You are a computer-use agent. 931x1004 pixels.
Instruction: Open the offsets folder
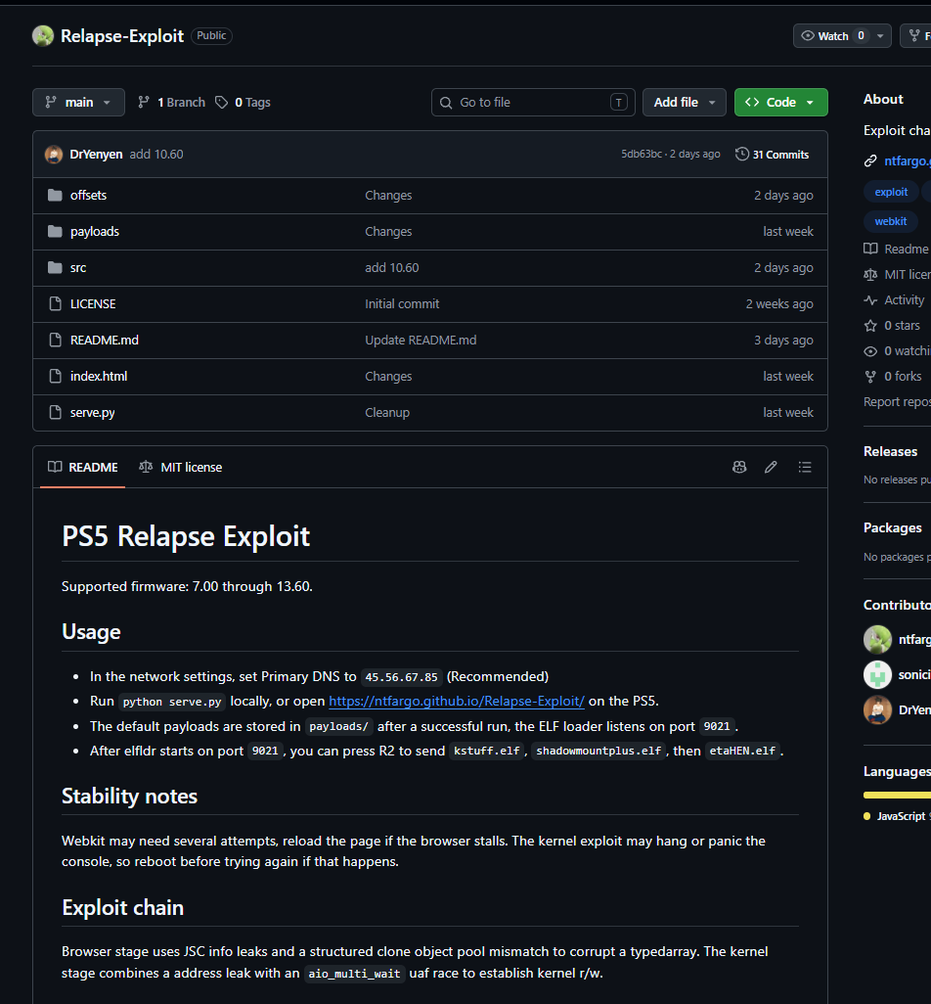88,196
